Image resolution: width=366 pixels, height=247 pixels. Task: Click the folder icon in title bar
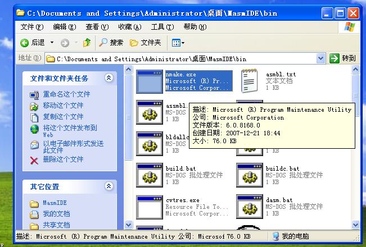(x=21, y=13)
